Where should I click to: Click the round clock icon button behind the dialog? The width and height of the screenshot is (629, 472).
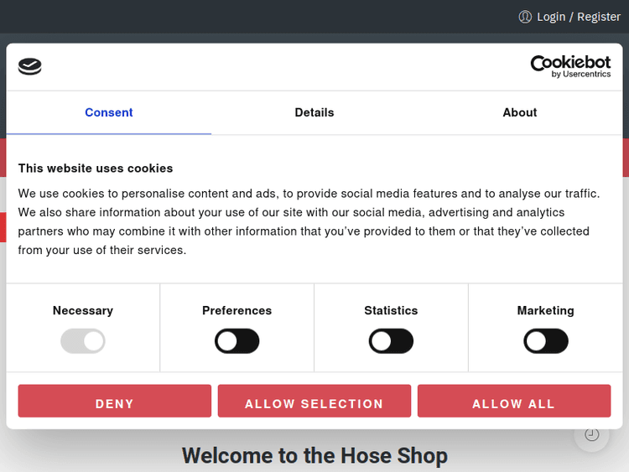[x=592, y=435]
